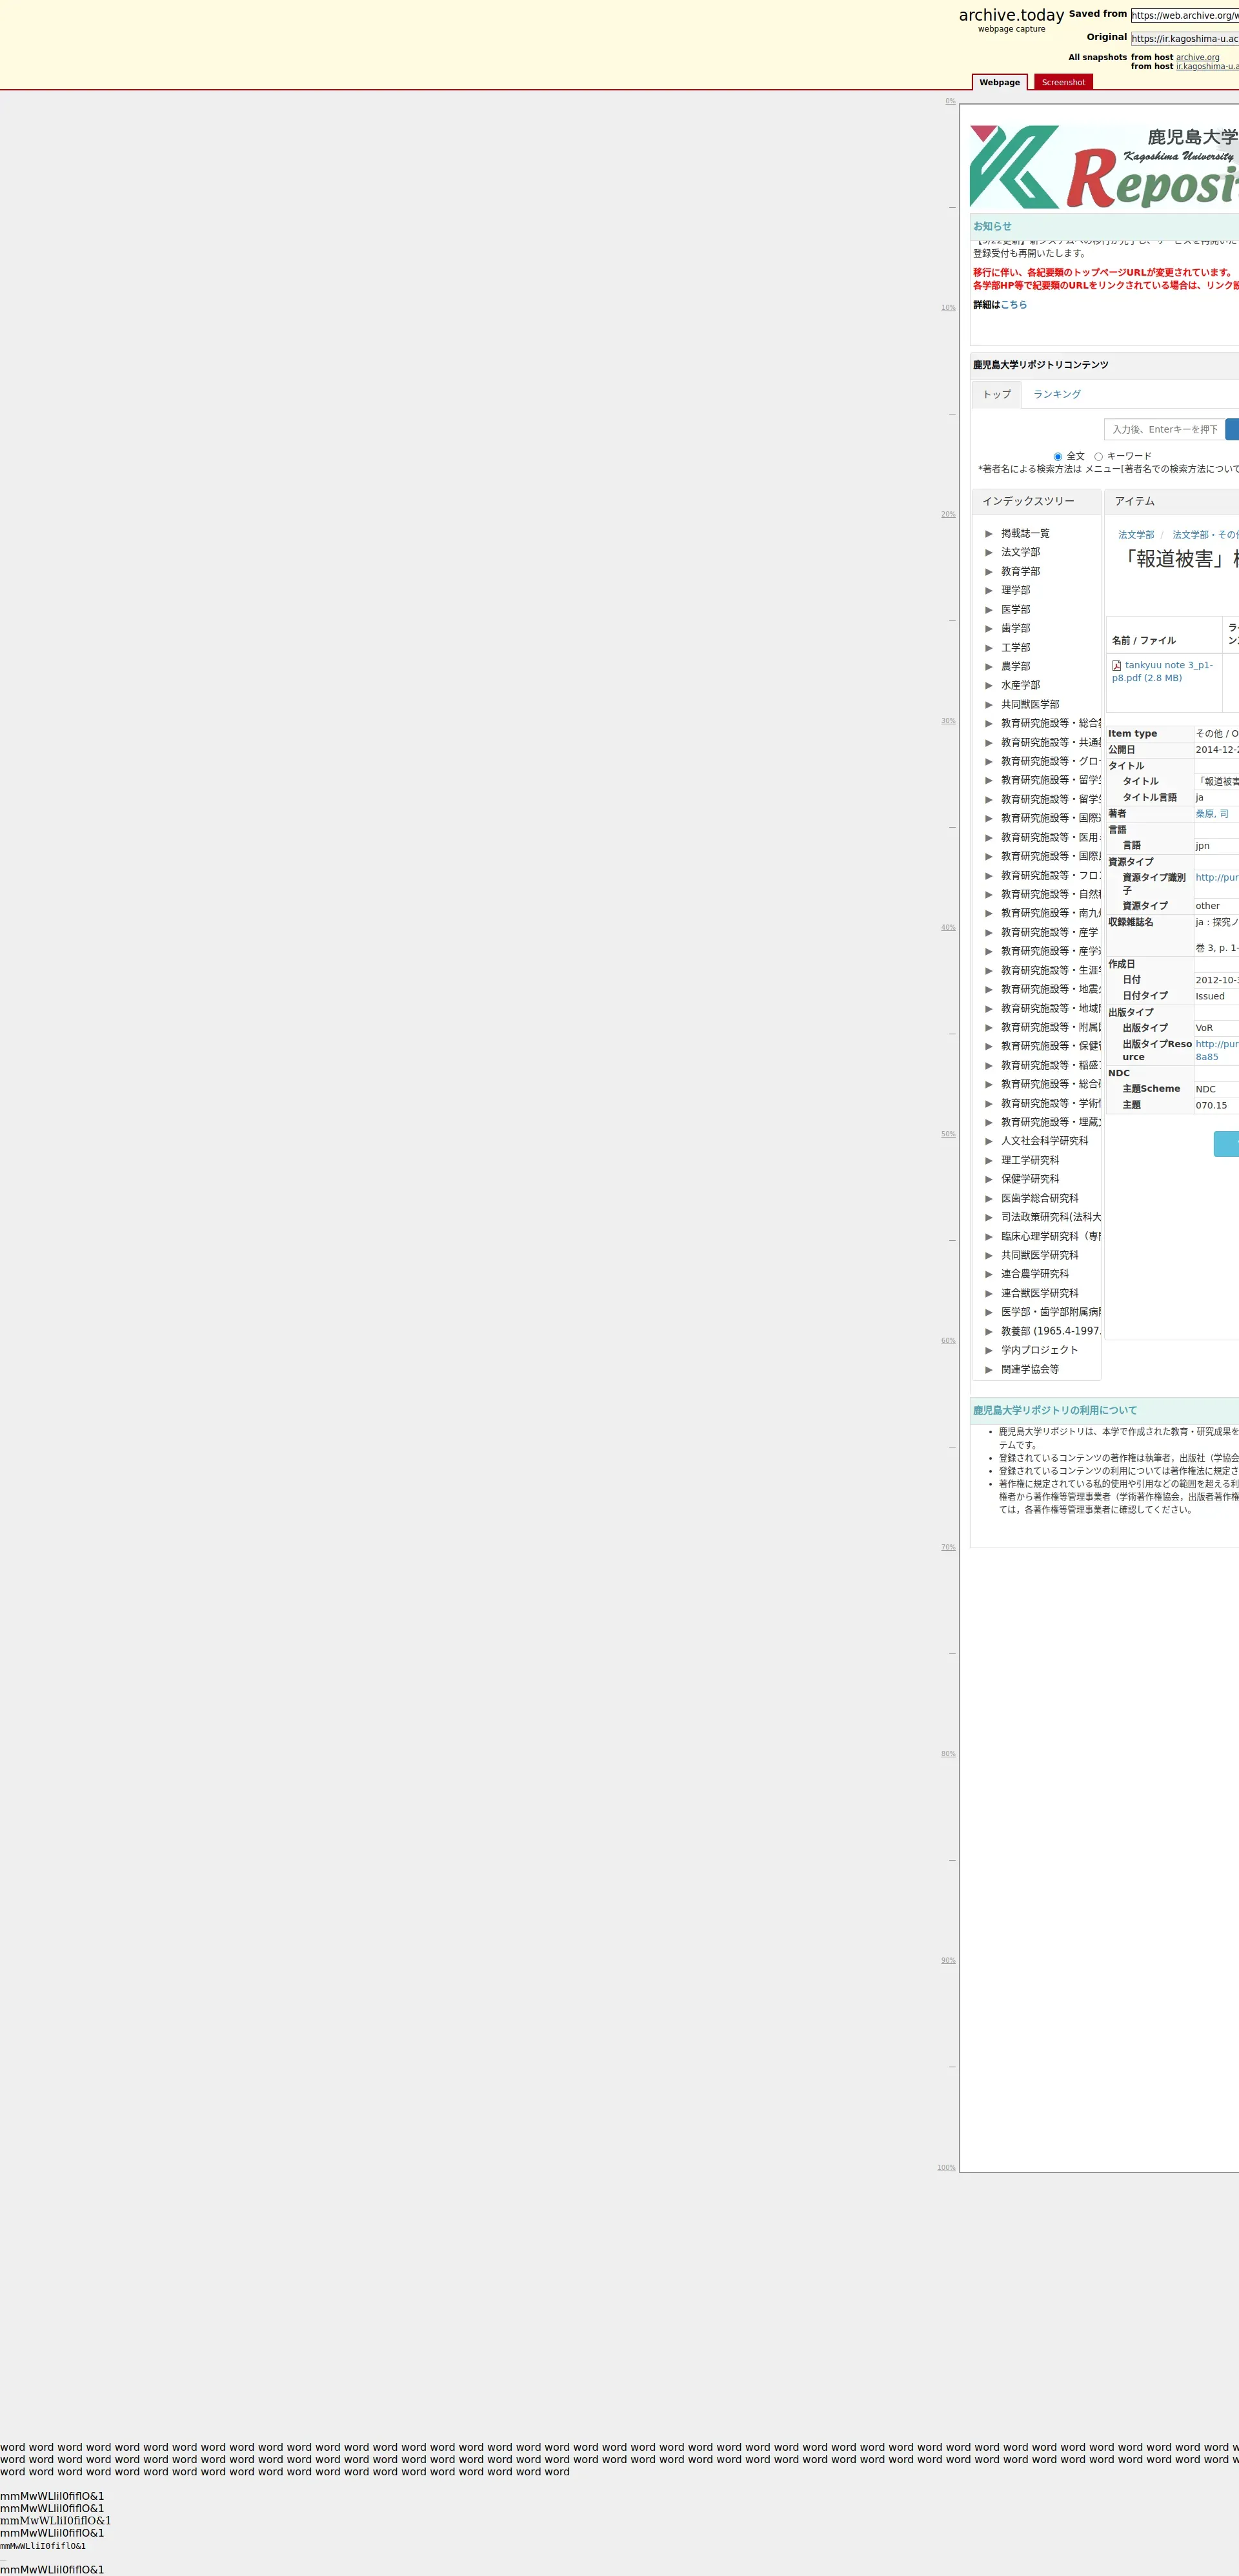Switch to the トップ tab
The image size is (1239, 2576).
(996, 394)
